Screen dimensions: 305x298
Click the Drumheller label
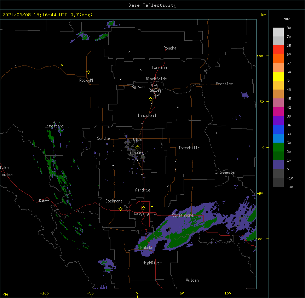tap(226, 172)
